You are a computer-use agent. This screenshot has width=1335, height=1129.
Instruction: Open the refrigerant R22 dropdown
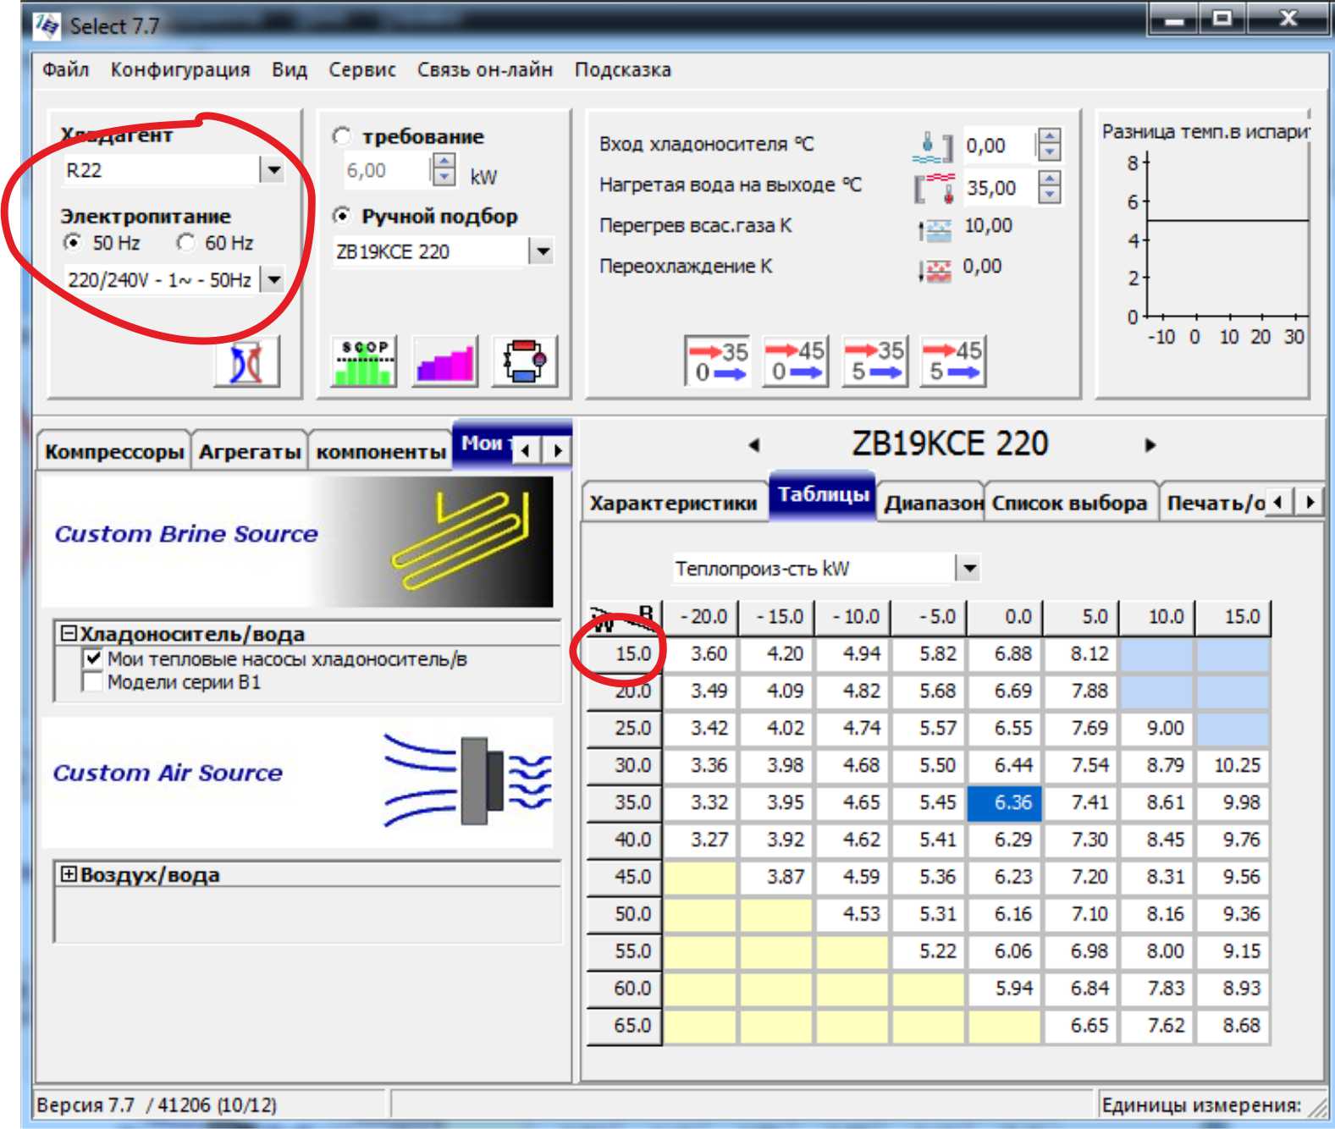coord(272,170)
